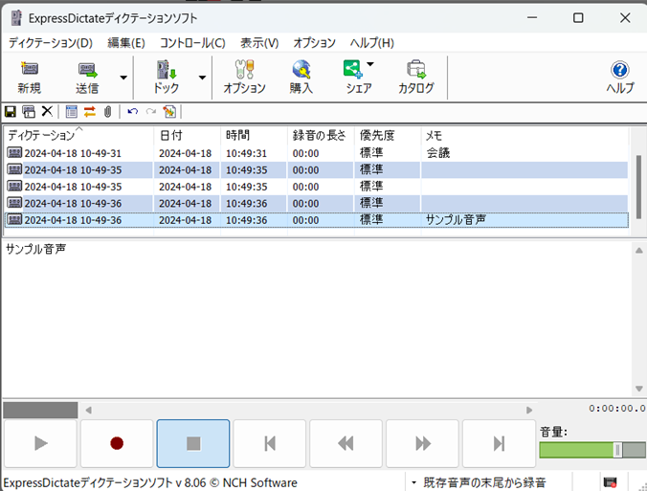Click the save floppy disk icon

11,111
